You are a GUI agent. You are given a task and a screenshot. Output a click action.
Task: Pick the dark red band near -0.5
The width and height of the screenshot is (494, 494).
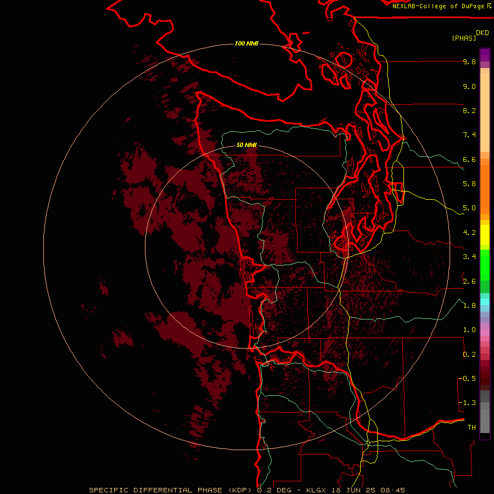[485, 378]
